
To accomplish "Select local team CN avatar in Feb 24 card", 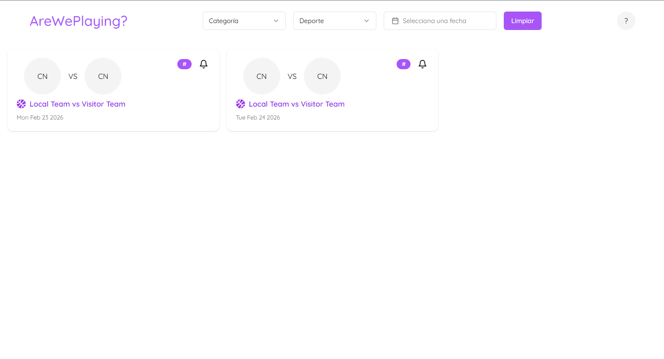I will coord(262,76).
